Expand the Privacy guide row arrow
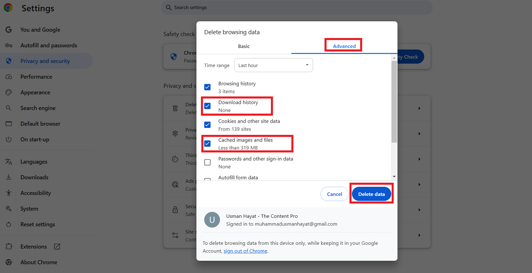Screen dimensions: 532x273 [x=419, y=134]
